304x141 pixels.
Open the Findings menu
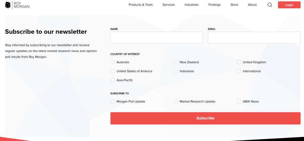coord(214,5)
